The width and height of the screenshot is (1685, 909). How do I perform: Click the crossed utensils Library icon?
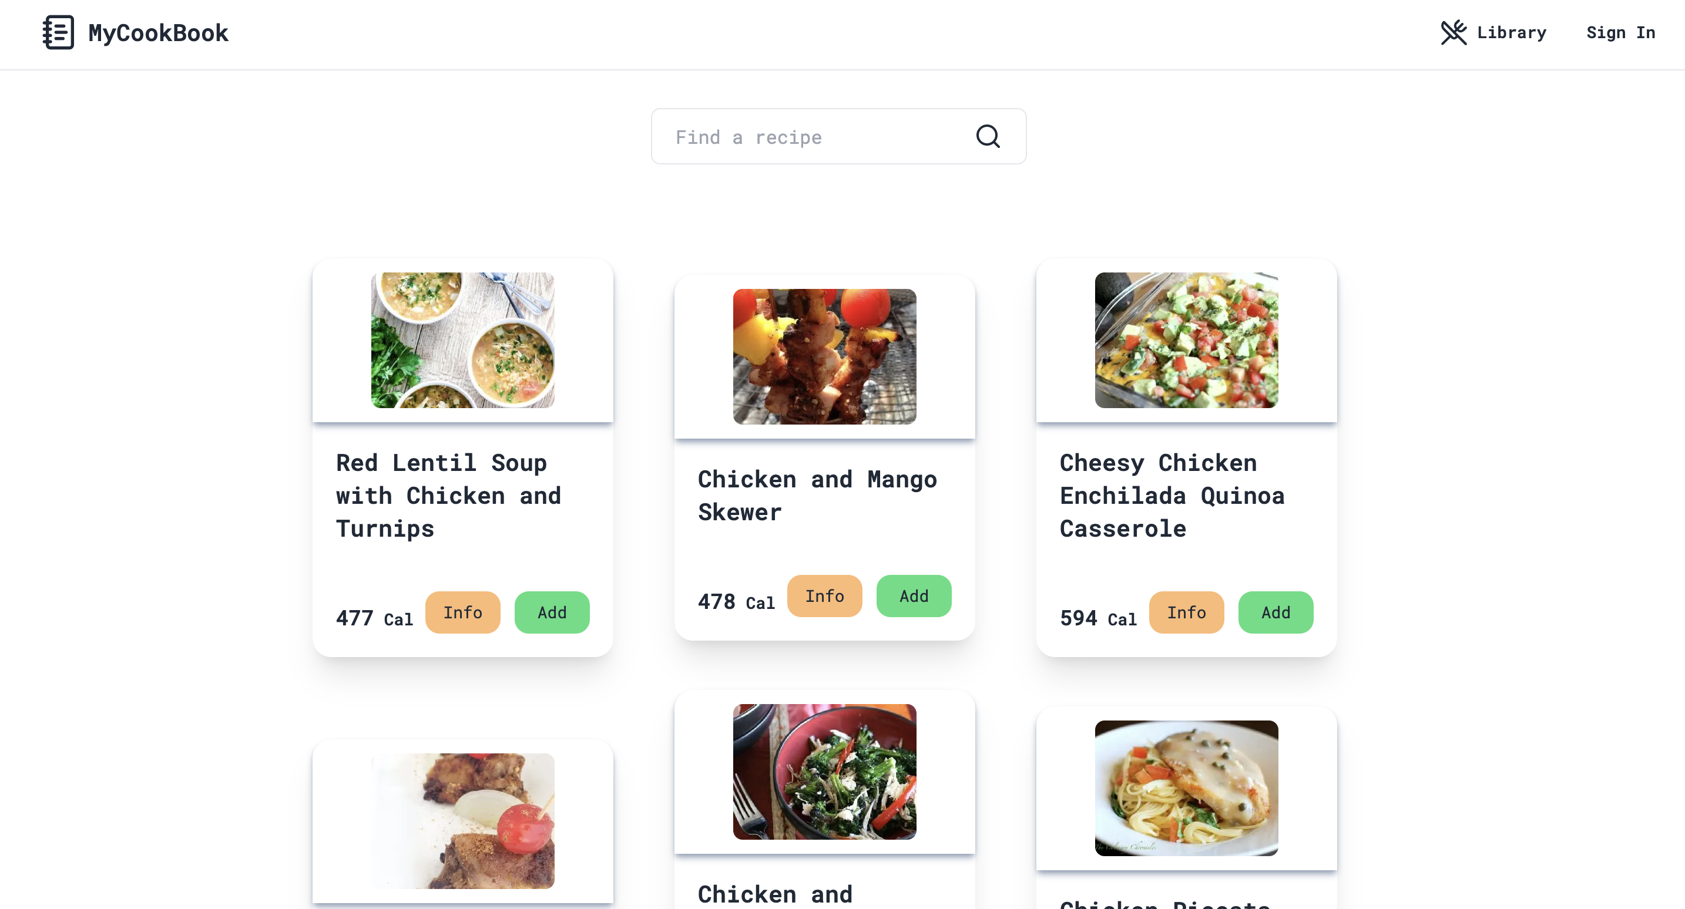tap(1453, 33)
